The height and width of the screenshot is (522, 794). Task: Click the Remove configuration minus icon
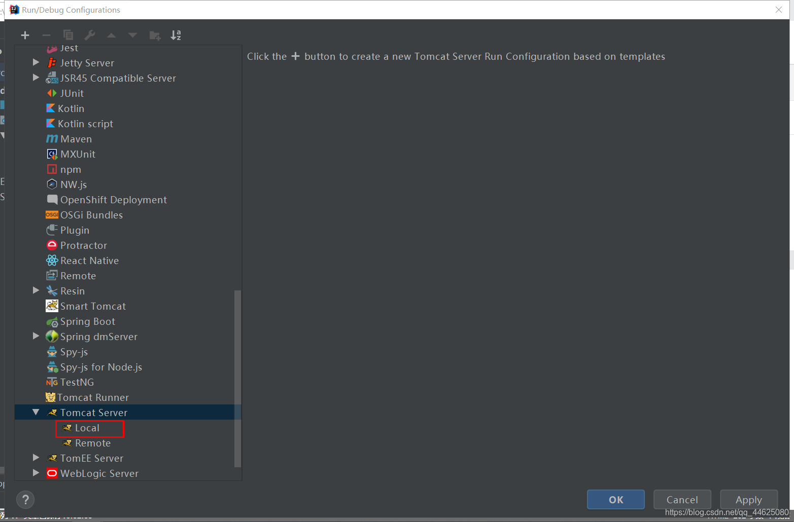(46, 35)
